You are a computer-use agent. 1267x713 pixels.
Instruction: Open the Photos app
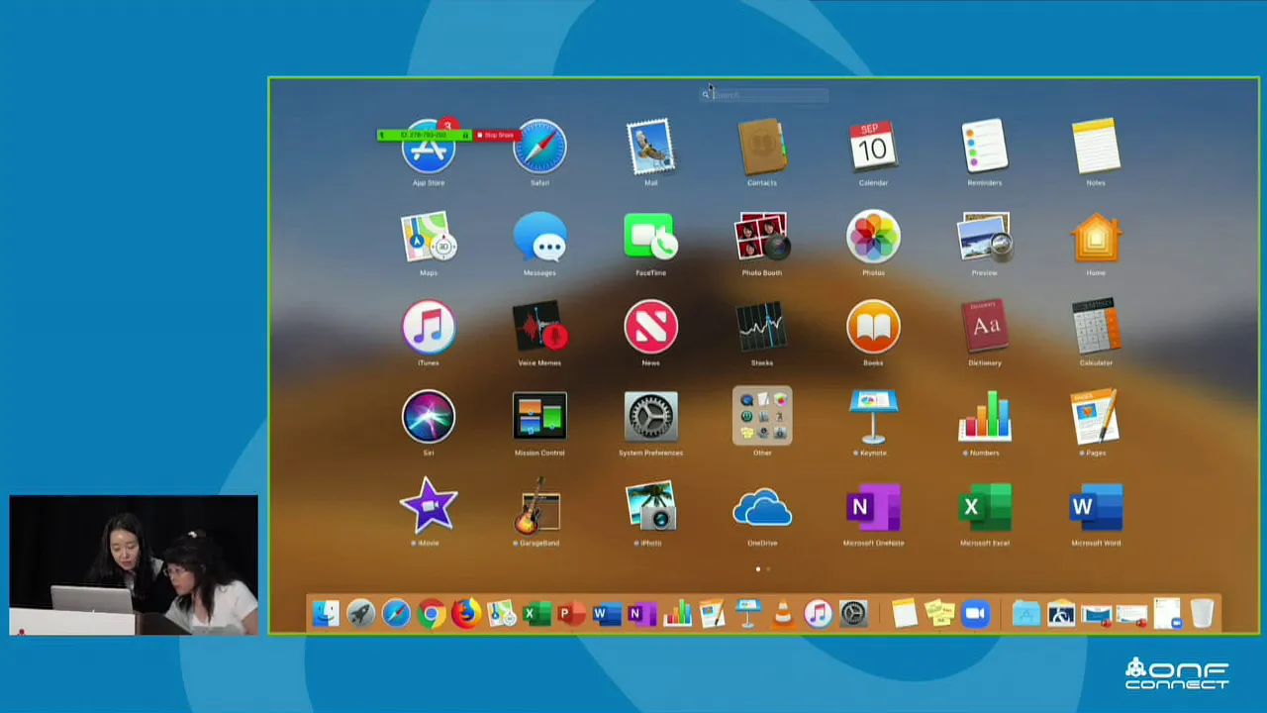[x=873, y=238]
